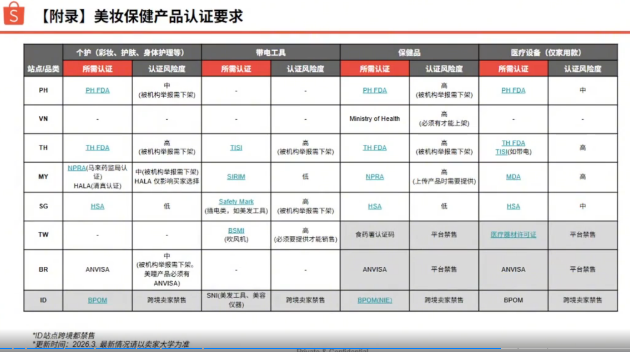Open the MDA link in MY row
Image resolution: width=630 pixels, height=352 pixels.
coord(513,176)
